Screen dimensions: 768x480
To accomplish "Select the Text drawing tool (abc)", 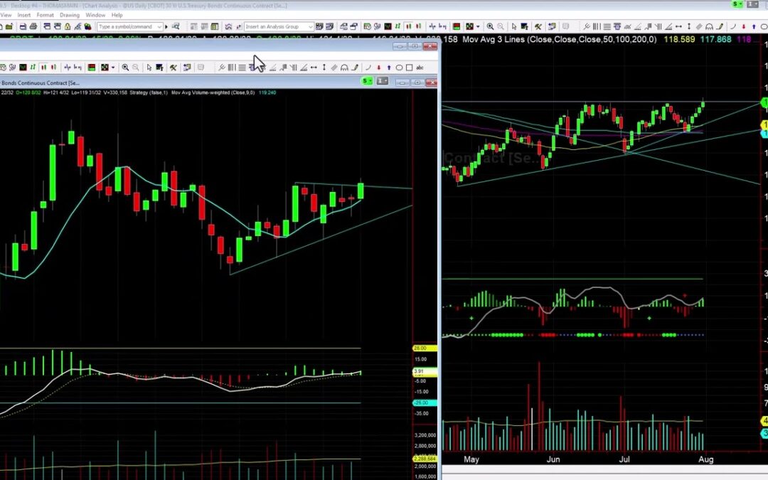I will tap(420, 68).
